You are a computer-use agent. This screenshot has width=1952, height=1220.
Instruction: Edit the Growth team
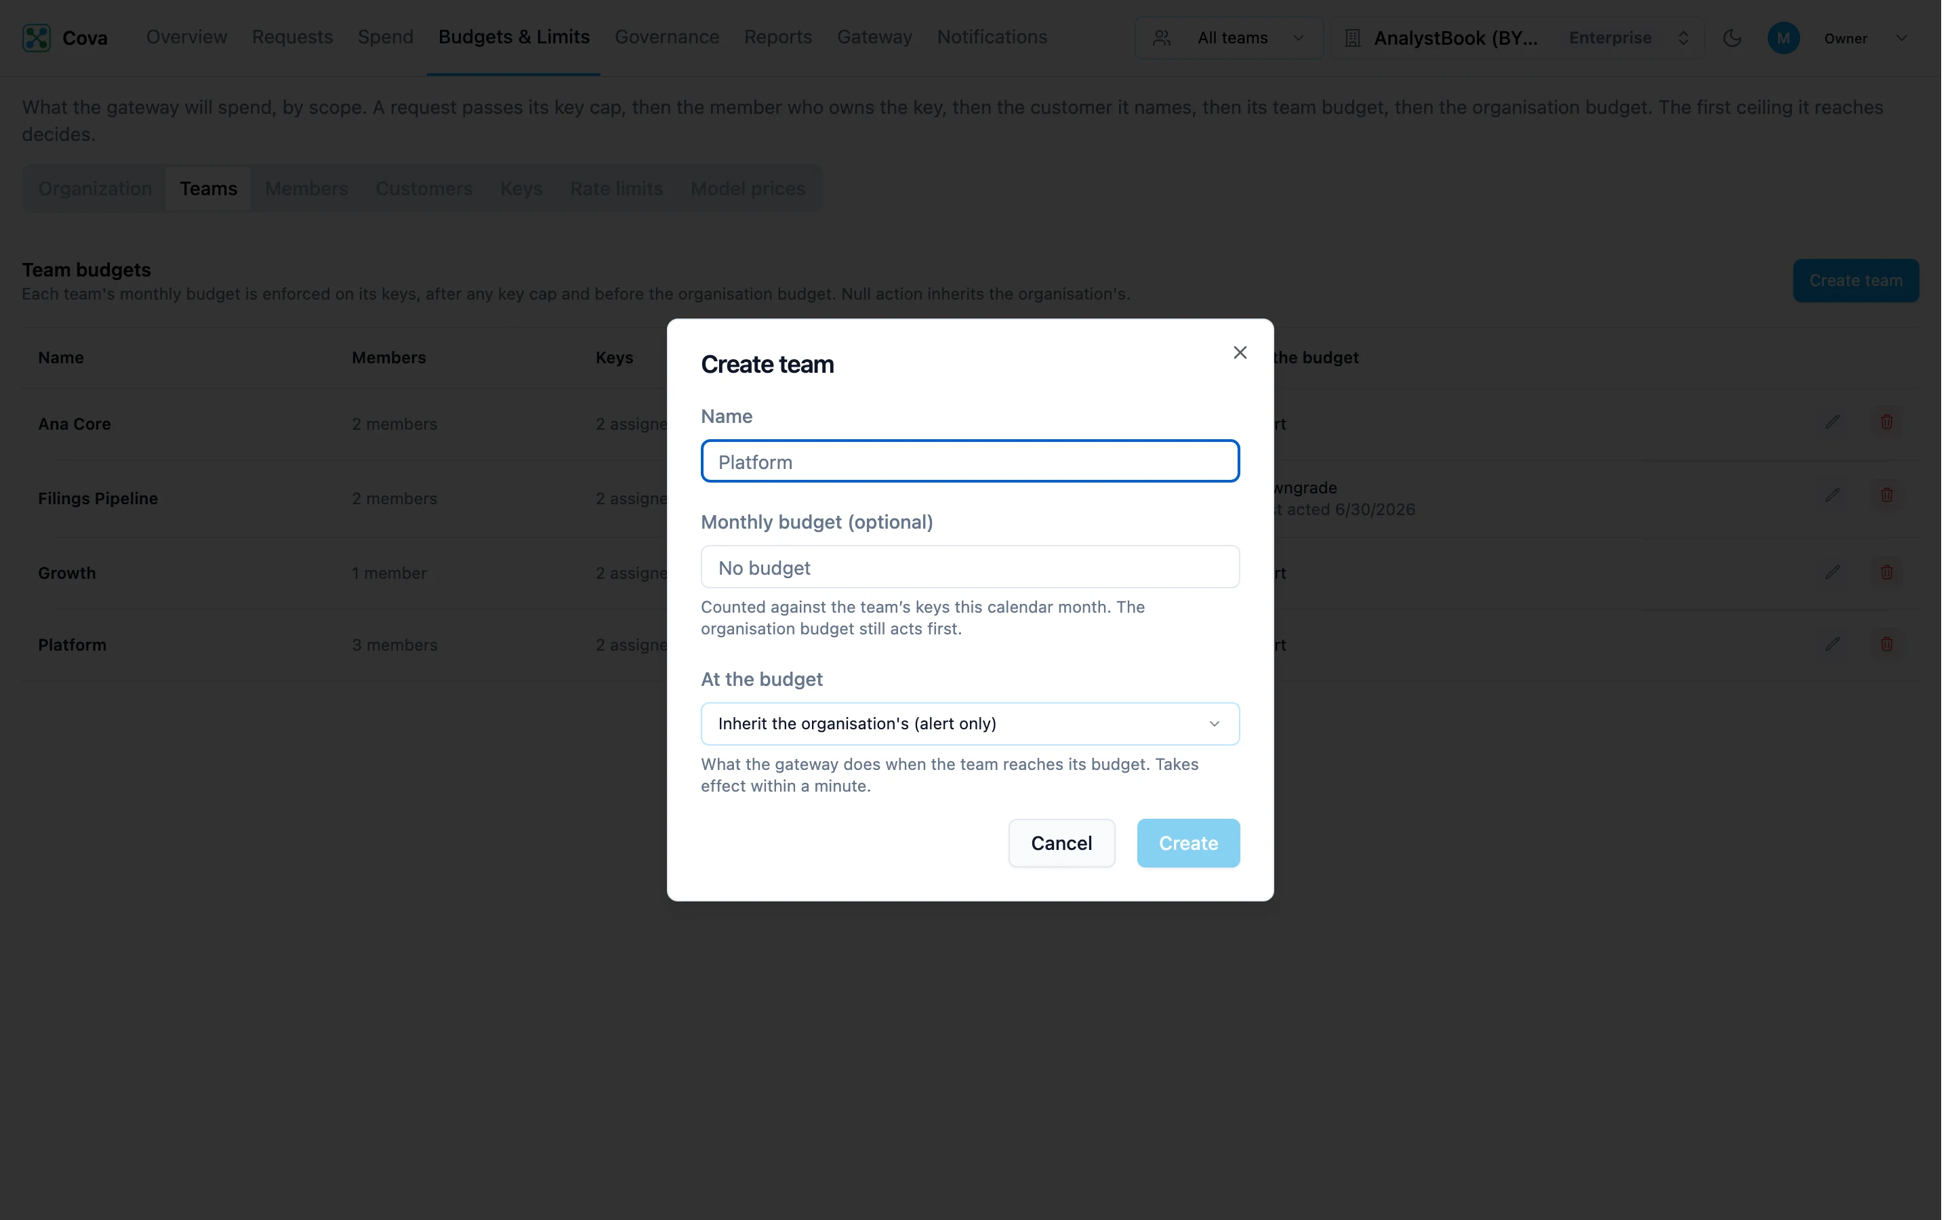[1832, 572]
